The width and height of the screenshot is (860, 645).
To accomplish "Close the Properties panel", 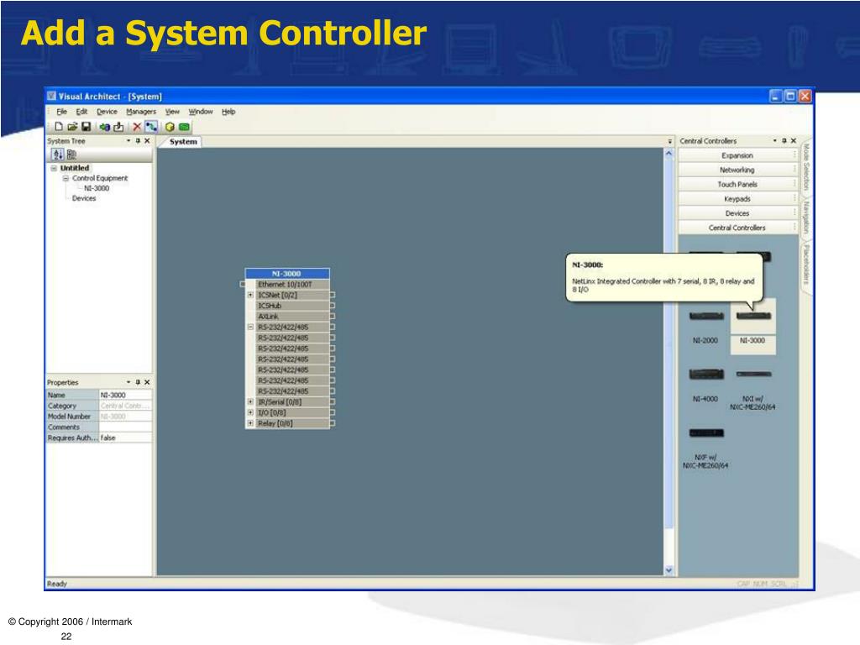I will click(147, 382).
